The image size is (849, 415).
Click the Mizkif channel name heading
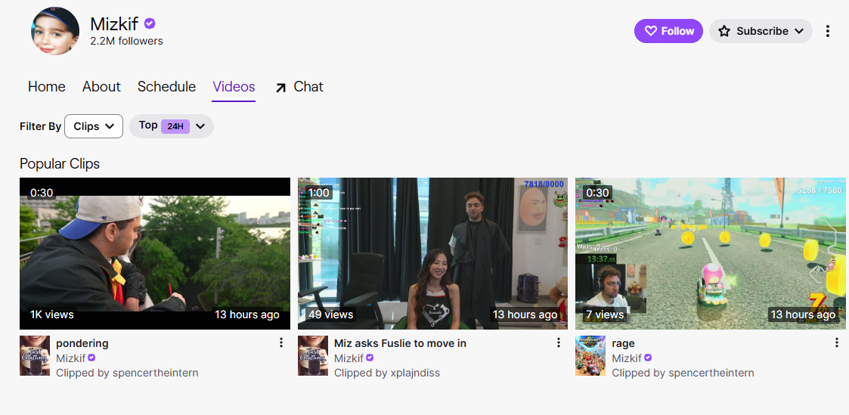tap(114, 23)
